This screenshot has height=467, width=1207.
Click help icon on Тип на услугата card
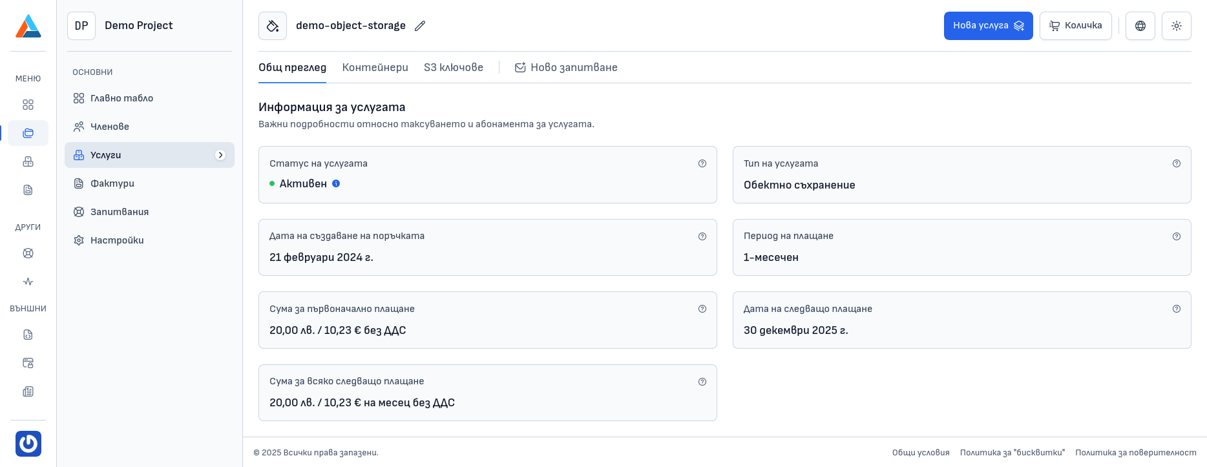[1177, 163]
